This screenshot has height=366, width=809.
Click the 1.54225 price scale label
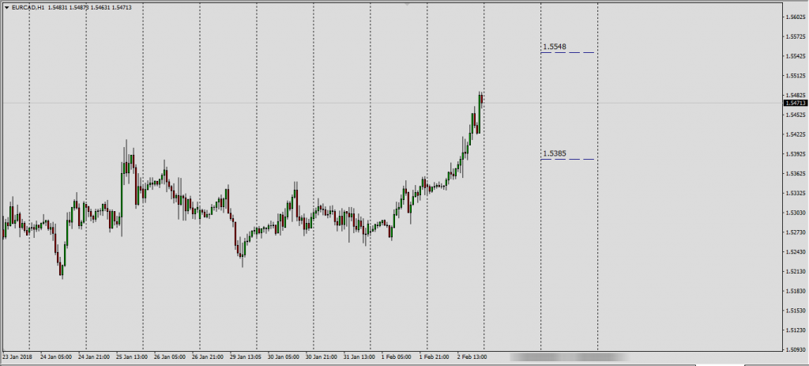792,134
